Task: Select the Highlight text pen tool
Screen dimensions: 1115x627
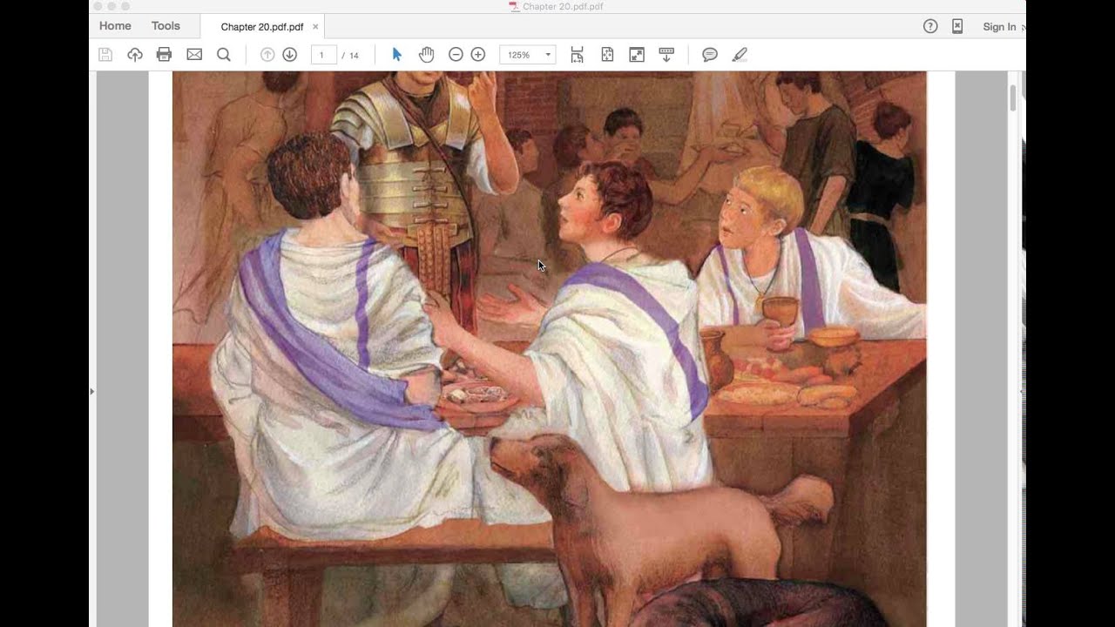Action: (x=740, y=55)
